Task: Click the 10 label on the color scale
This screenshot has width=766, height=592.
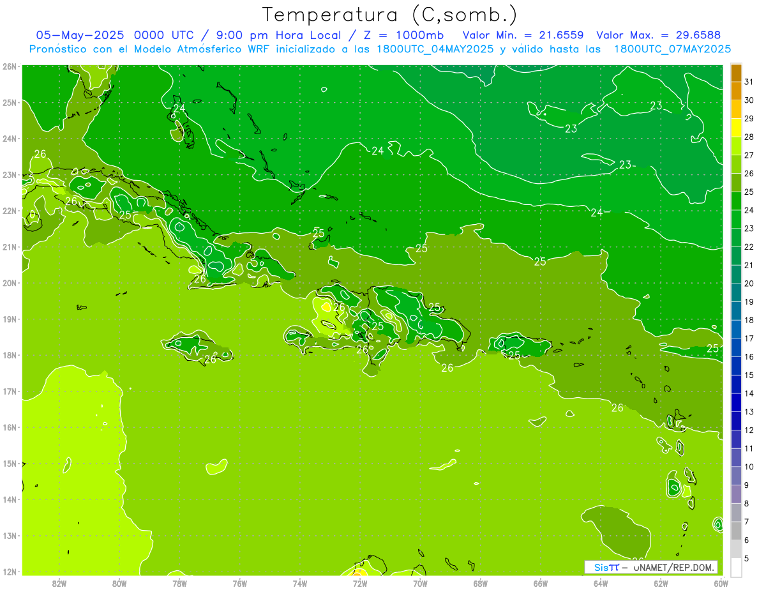Action: [x=749, y=467]
